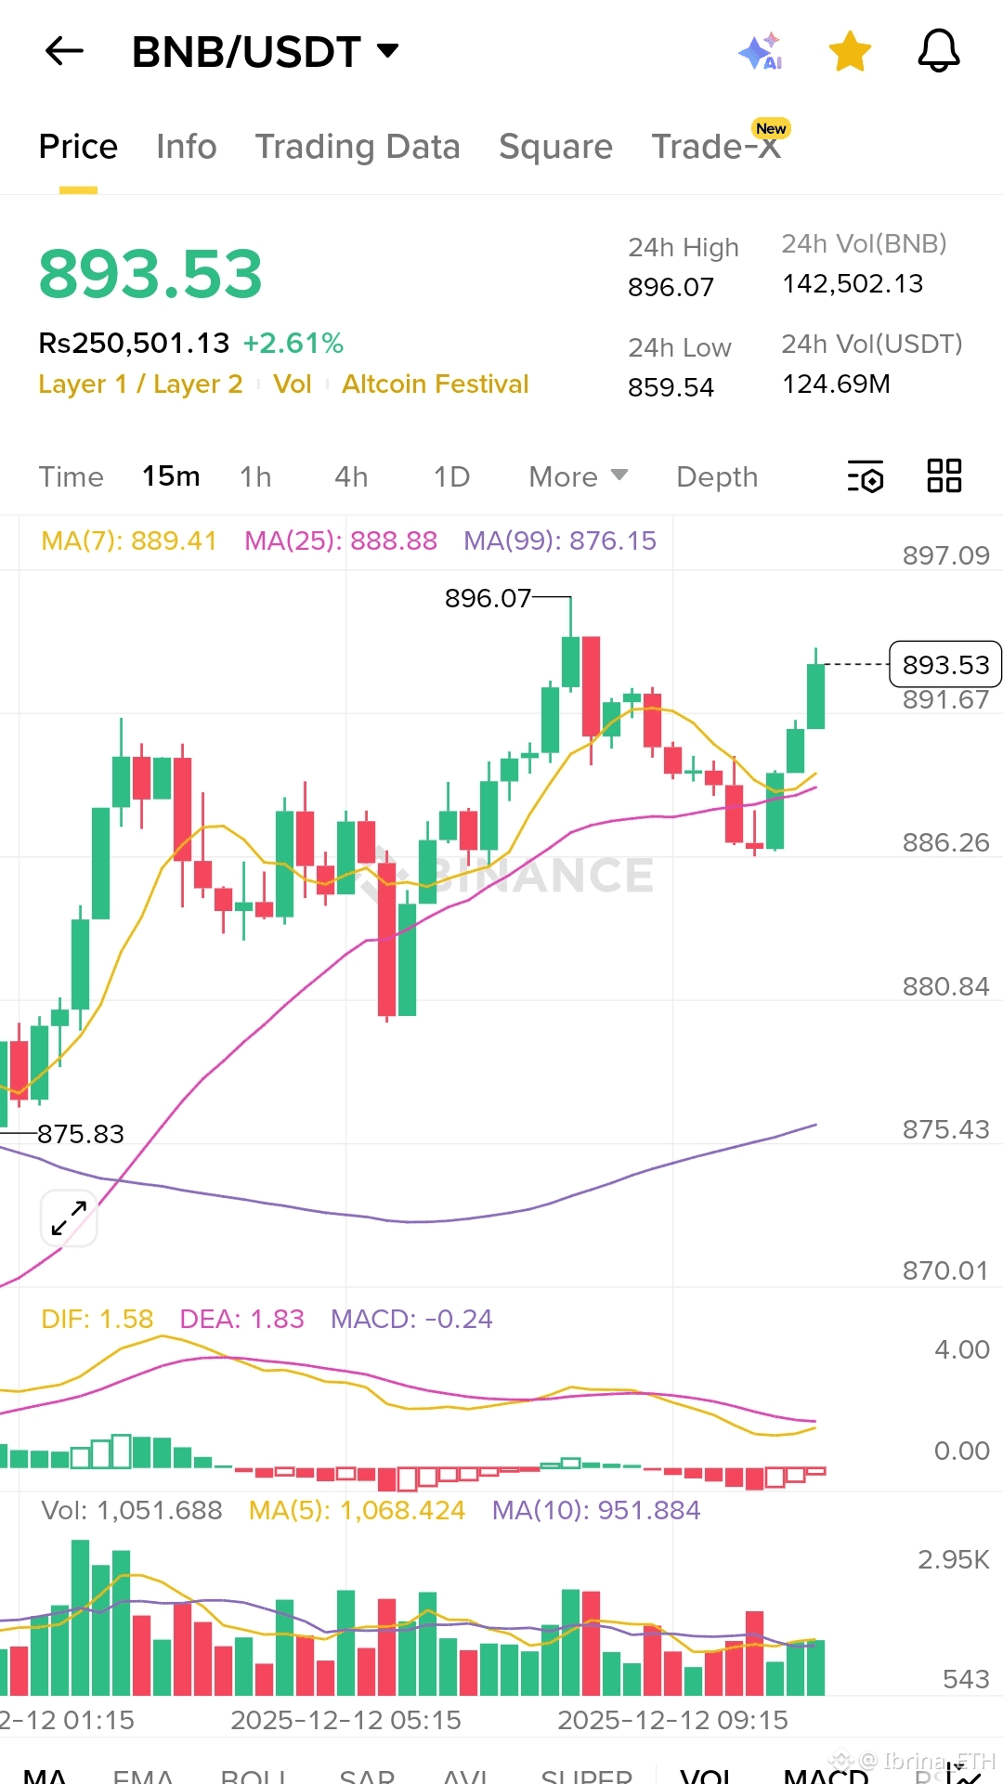Select the 4h timeframe
The width and height of the screenshot is (1003, 1784).
point(351,476)
